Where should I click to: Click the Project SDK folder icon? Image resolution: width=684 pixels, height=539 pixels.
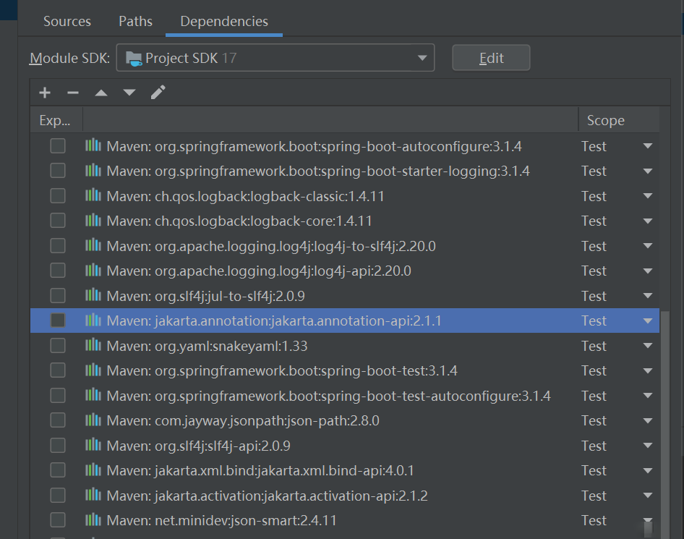coord(134,58)
